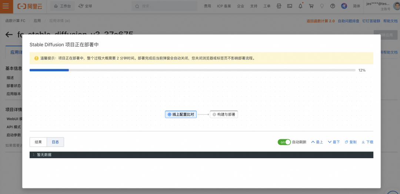The height and width of the screenshot is (194, 400).
Task: Jump to log bottom with 最下
Action: [334, 142]
